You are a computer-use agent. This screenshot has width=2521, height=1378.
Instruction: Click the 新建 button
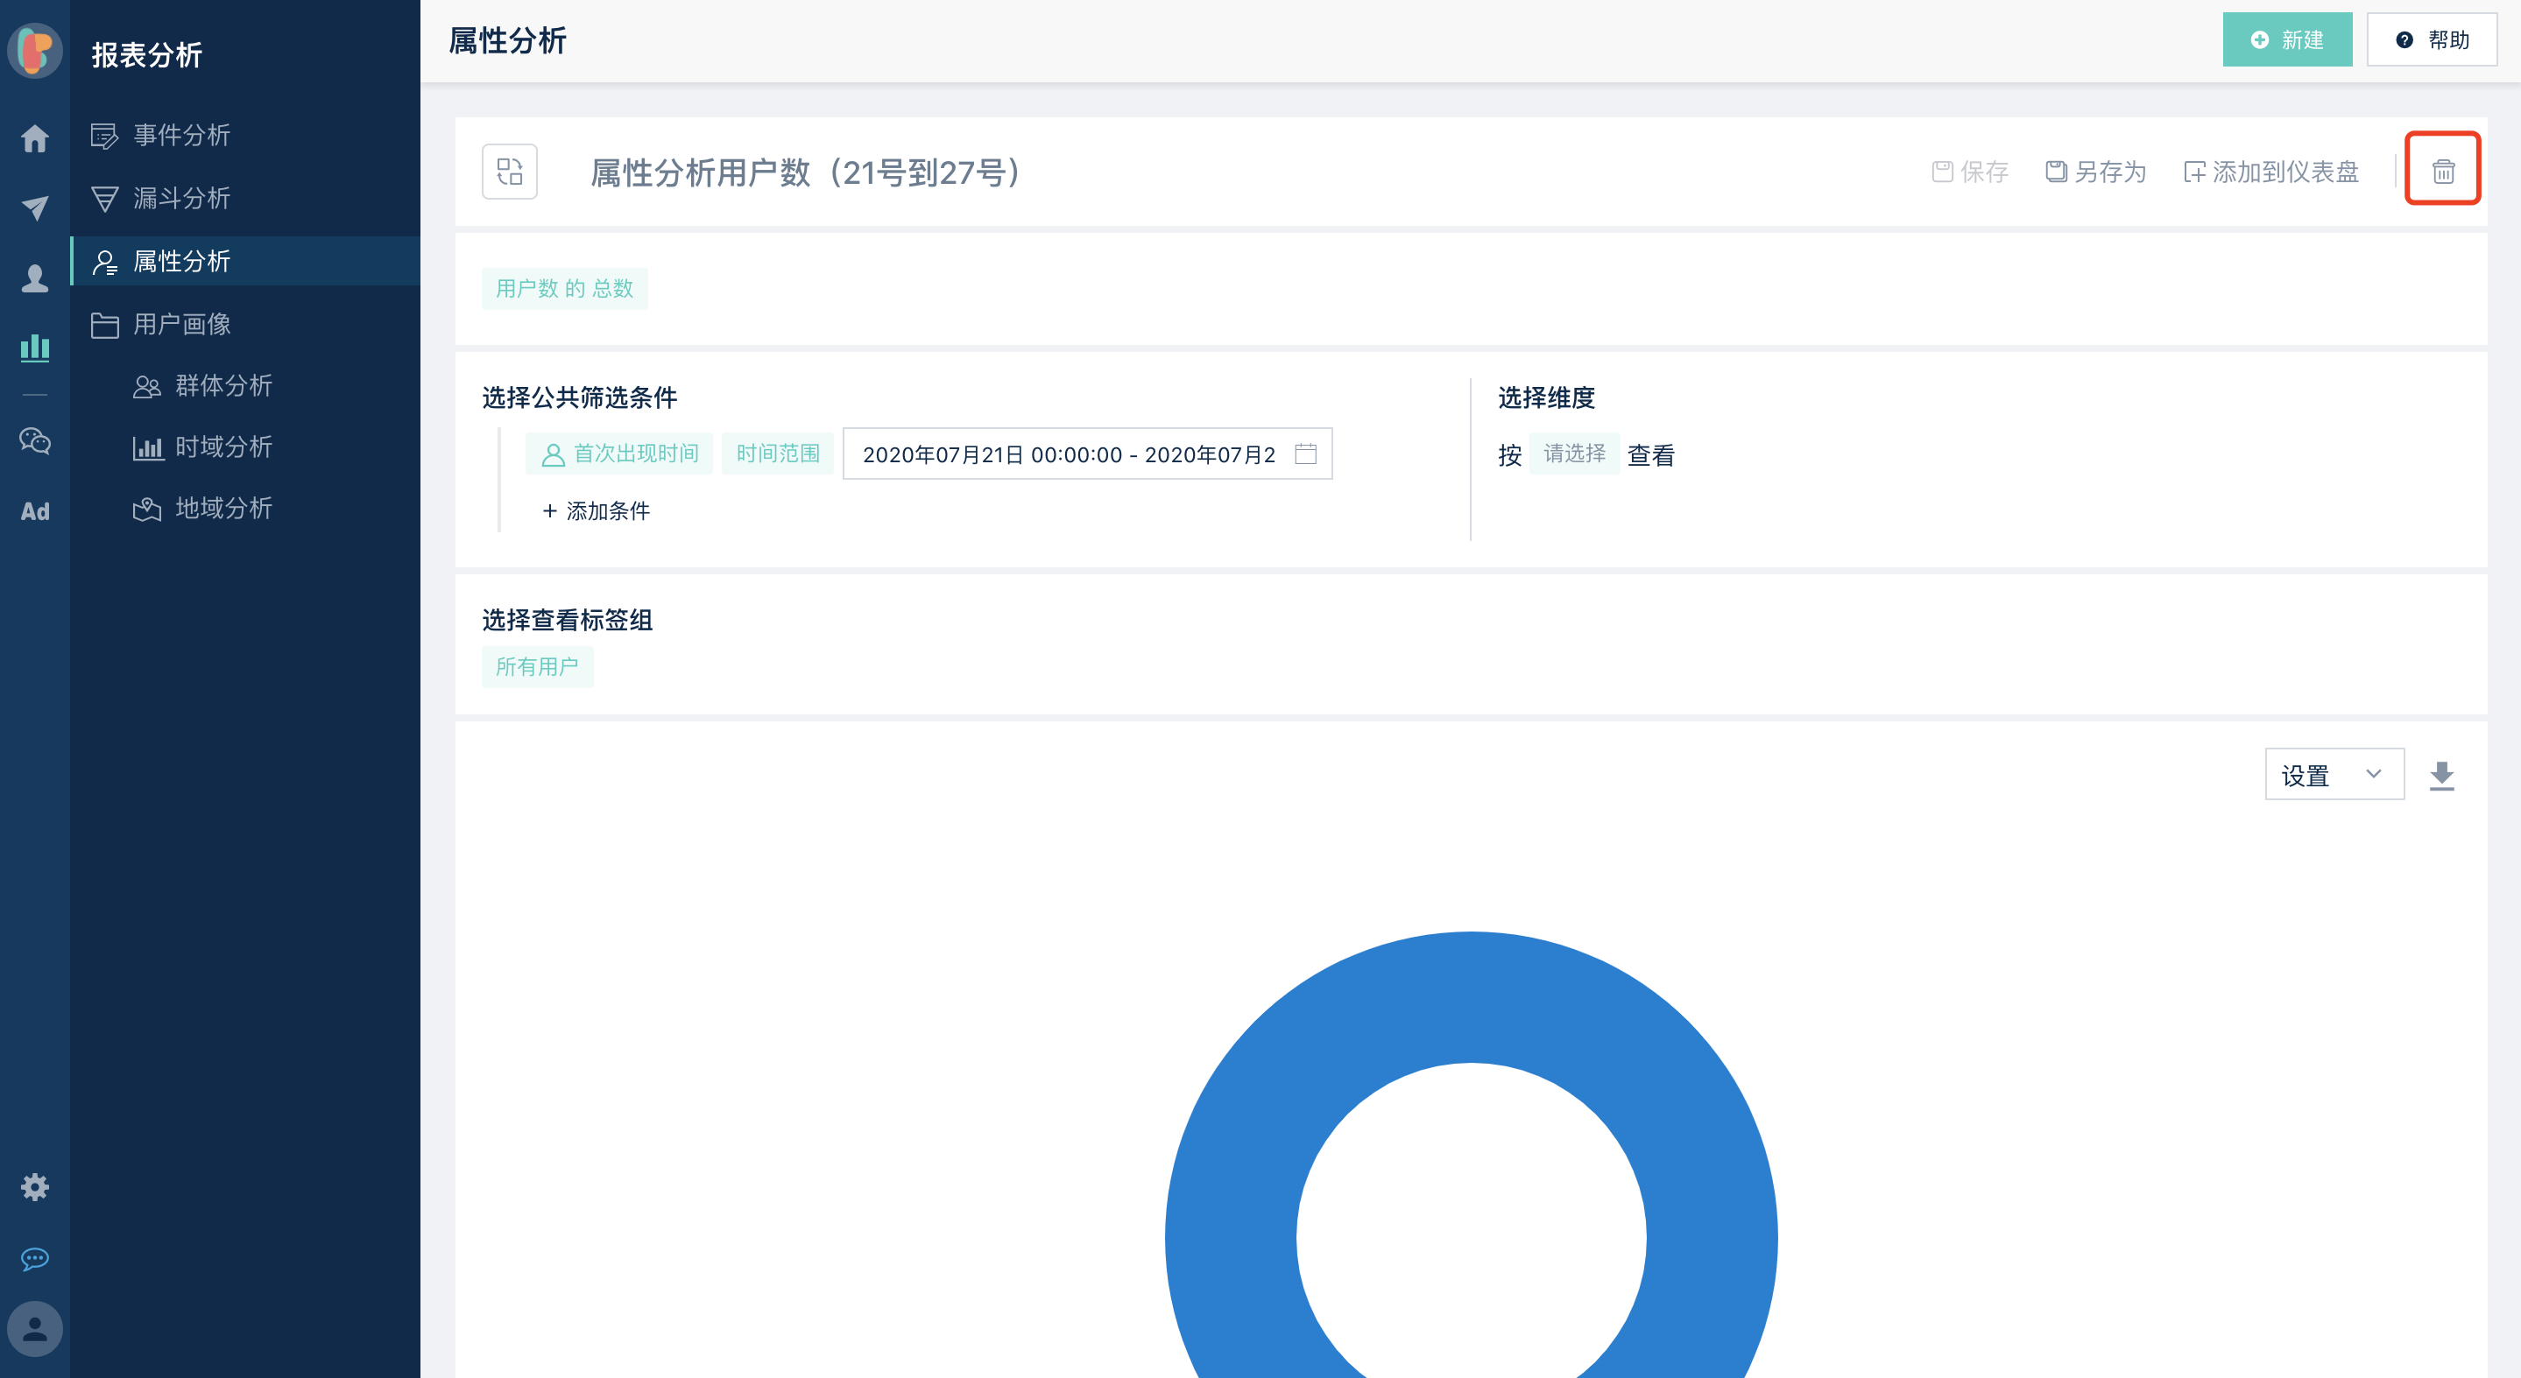[2286, 40]
